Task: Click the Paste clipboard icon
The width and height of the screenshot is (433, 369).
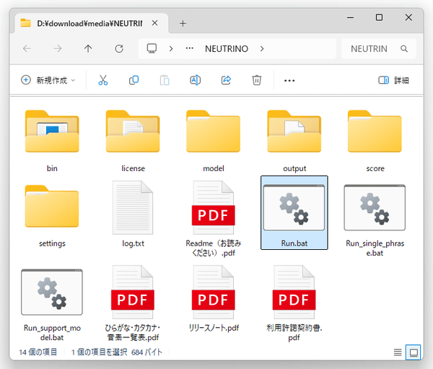Action: pos(165,80)
